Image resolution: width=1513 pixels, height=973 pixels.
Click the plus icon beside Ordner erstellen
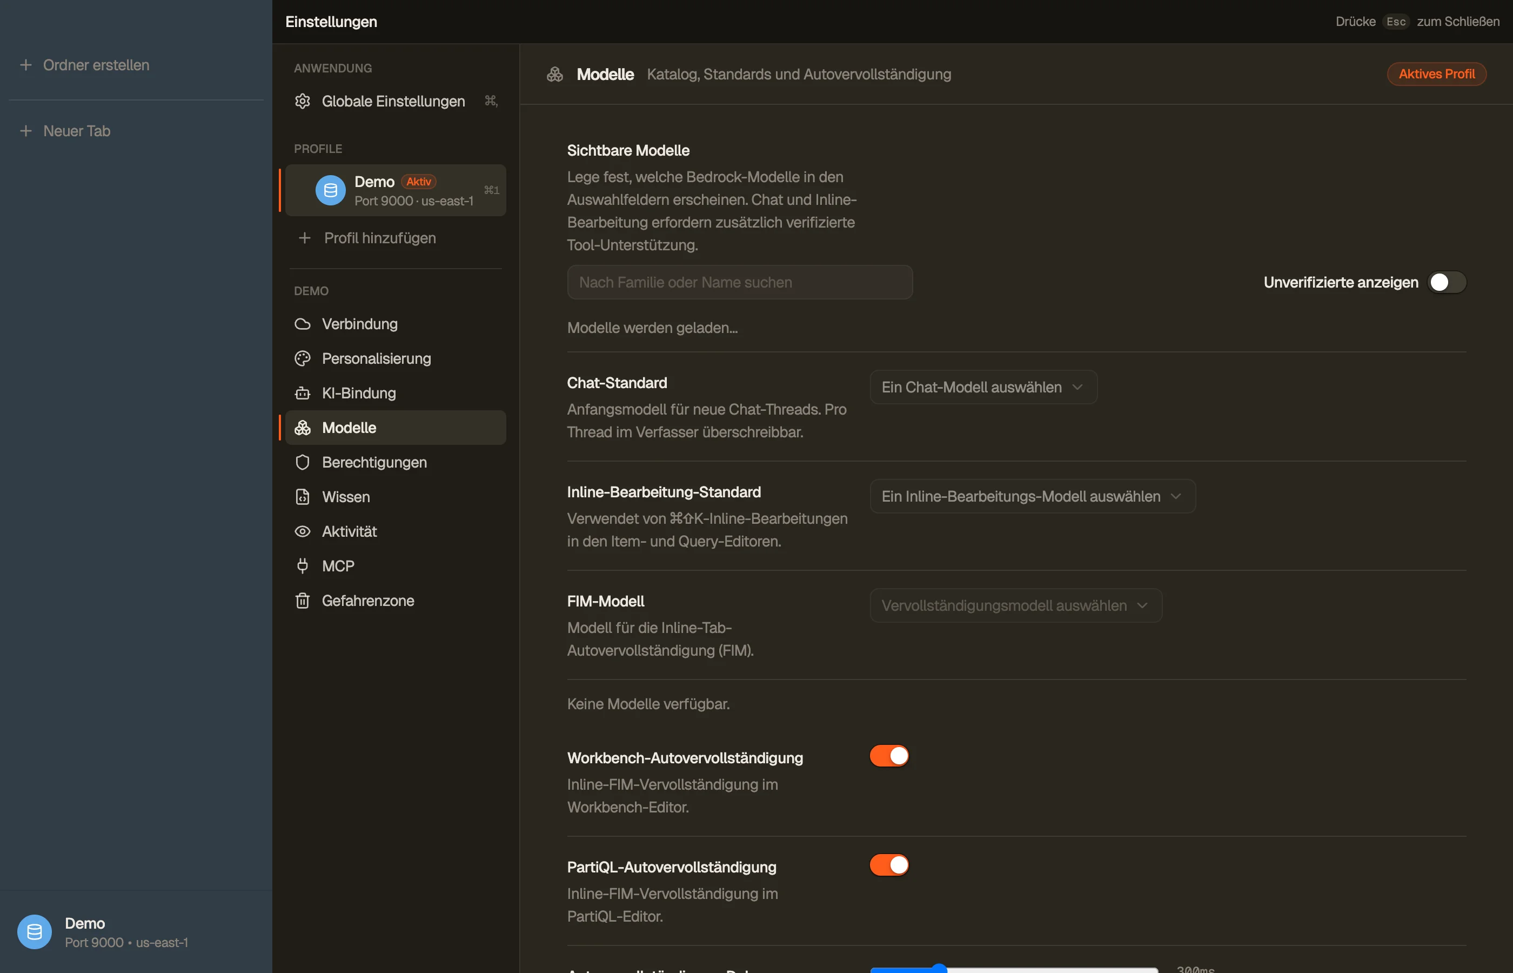click(26, 65)
